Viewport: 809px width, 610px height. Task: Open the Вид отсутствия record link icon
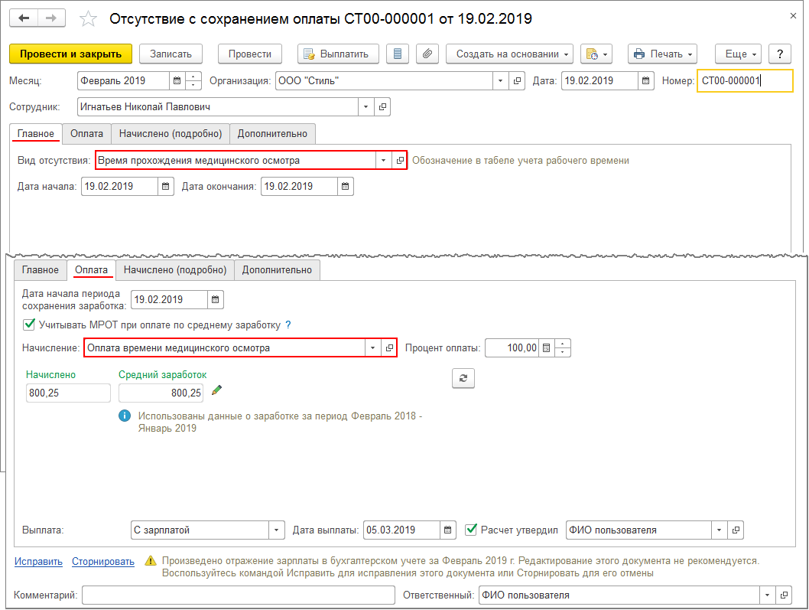pos(400,161)
